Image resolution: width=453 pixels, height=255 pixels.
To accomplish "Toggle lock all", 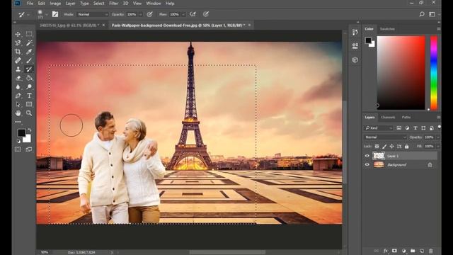I will (x=407, y=147).
